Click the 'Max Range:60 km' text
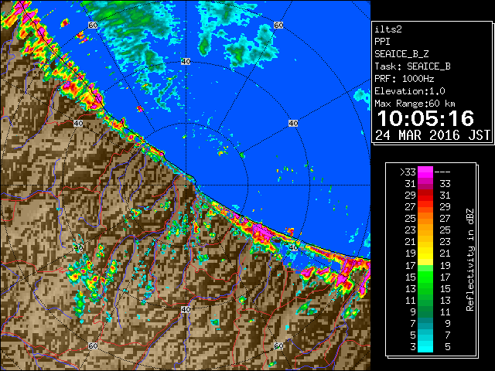The height and width of the screenshot is (371, 495). (x=415, y=104)
